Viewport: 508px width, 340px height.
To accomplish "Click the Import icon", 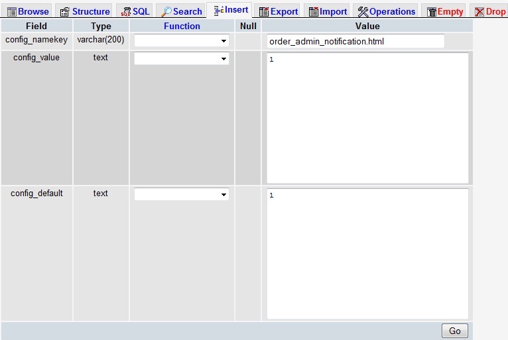I will (313, 12).
